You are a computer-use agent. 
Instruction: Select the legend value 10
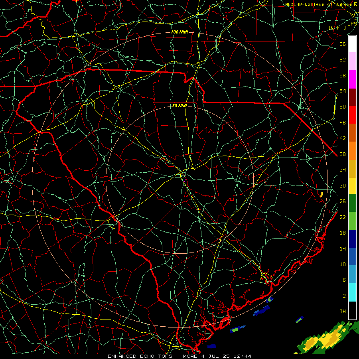pyautogui.click(x=343, y=264)
